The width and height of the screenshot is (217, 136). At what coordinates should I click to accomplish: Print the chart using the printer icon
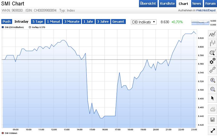[212, 109]
